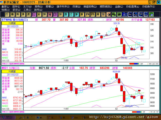Open the 證券(E) menu
Image resolution: width=161 pixels, height=120 pixels.
pos(16,6)
